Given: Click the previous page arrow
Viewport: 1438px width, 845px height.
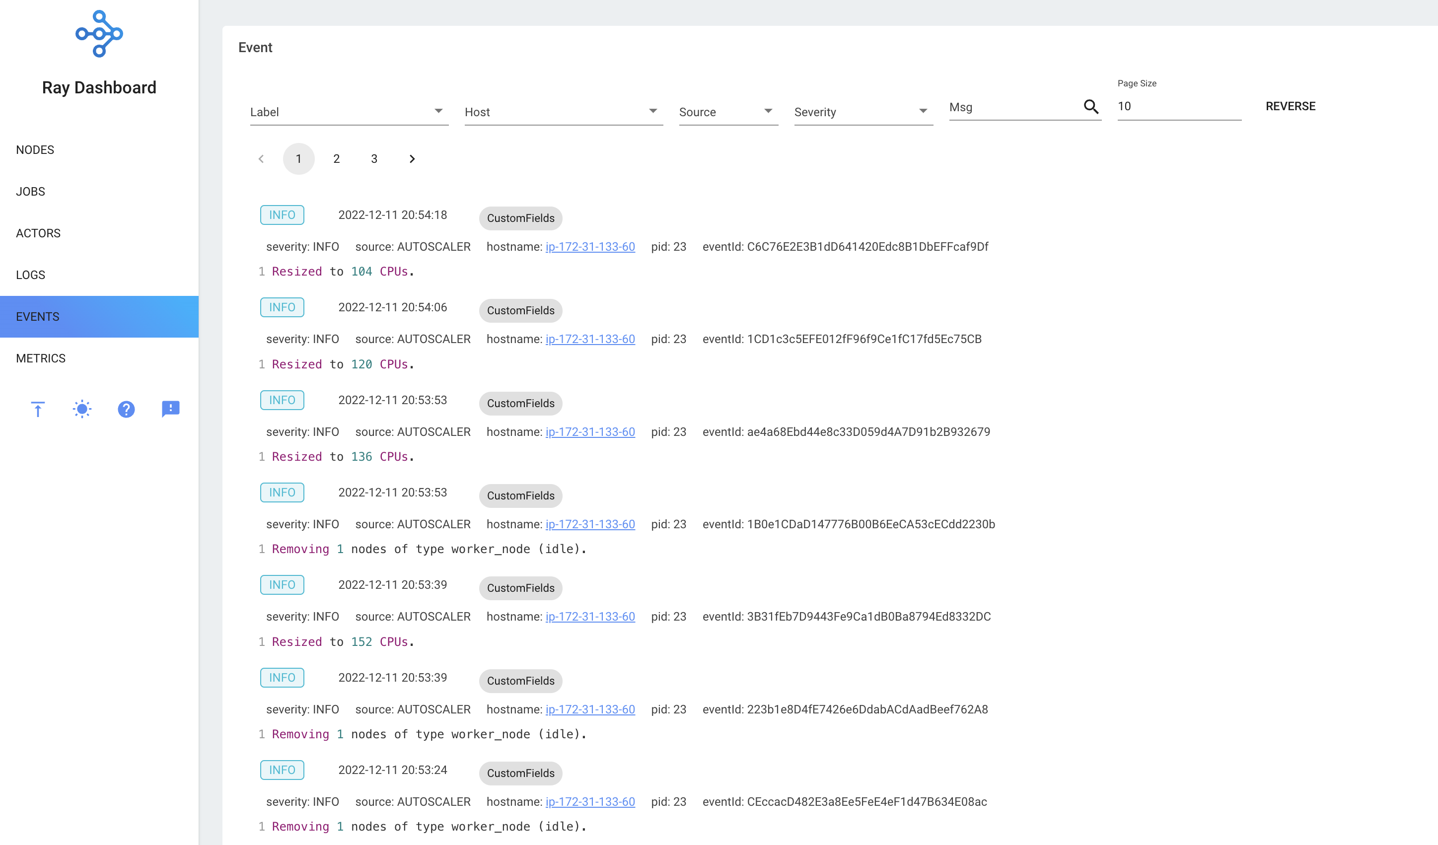Looking at the screenshot, I should click(x=261, y=158).
